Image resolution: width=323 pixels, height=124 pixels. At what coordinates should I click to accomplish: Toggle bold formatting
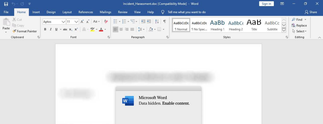click(45, 29)
